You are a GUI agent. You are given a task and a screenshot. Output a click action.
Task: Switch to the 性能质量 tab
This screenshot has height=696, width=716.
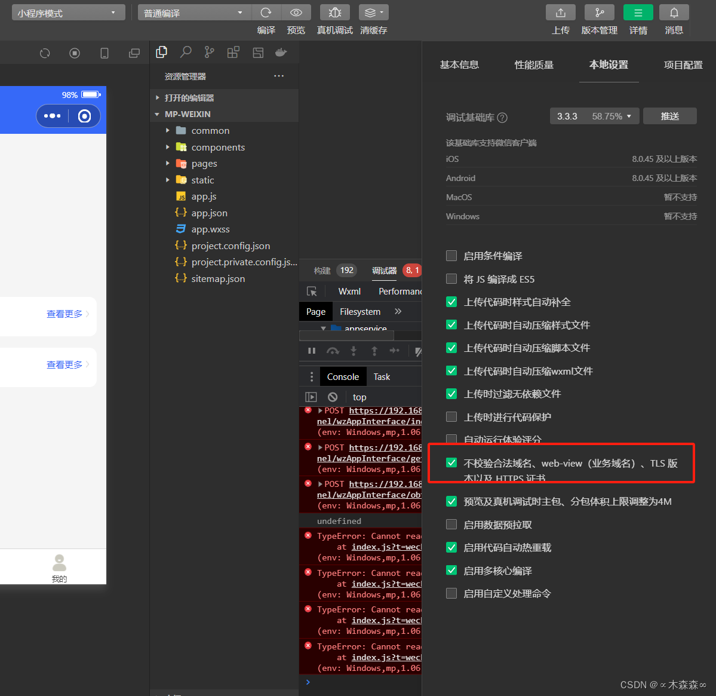(533, 65)
